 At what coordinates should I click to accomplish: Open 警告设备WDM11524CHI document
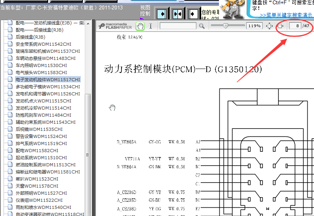click(x=41, y=136)
